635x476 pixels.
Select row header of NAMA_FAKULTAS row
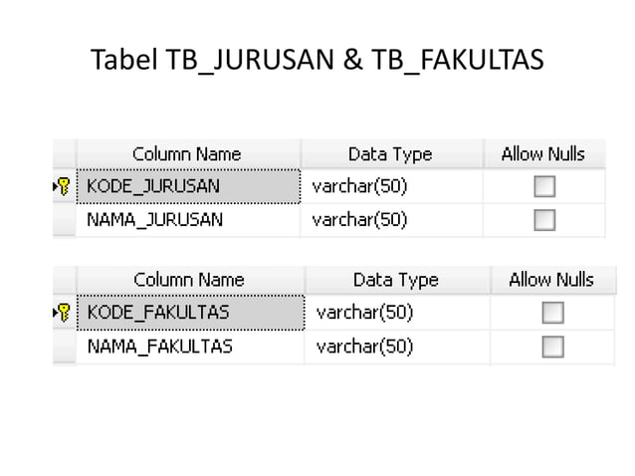click(65, 347)
